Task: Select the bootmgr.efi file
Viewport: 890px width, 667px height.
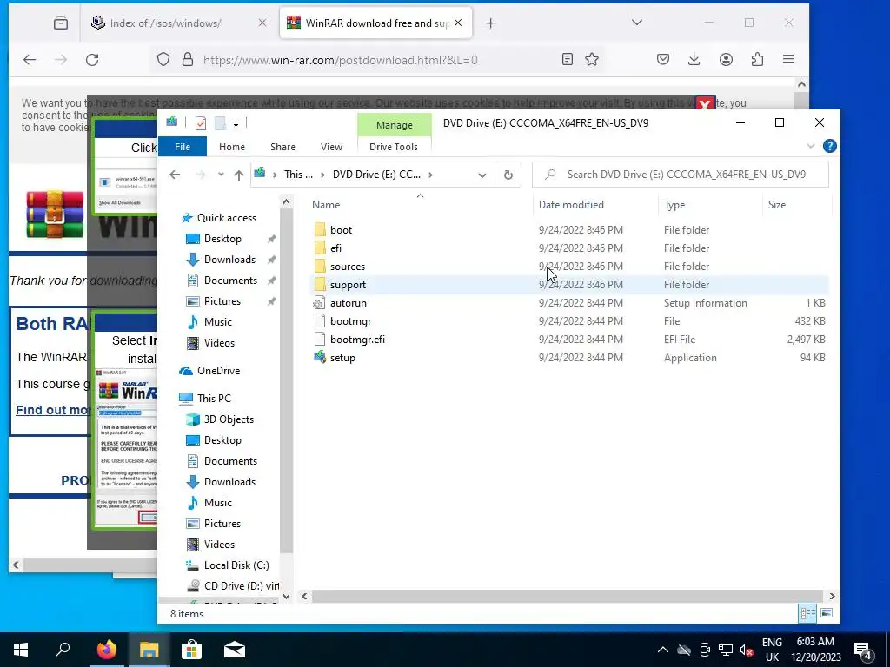Action: 357,340
